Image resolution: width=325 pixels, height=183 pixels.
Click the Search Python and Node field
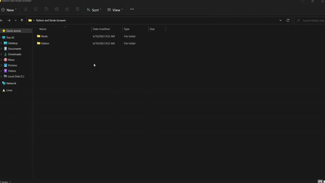310,20
